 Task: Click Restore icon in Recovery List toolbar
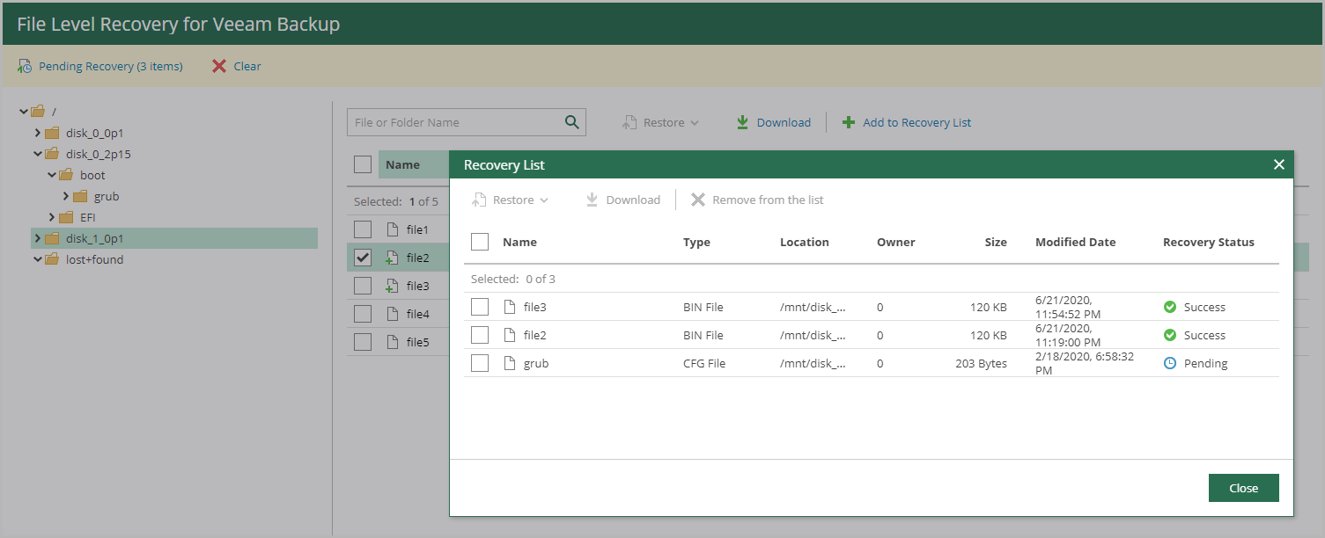point(479,200)
